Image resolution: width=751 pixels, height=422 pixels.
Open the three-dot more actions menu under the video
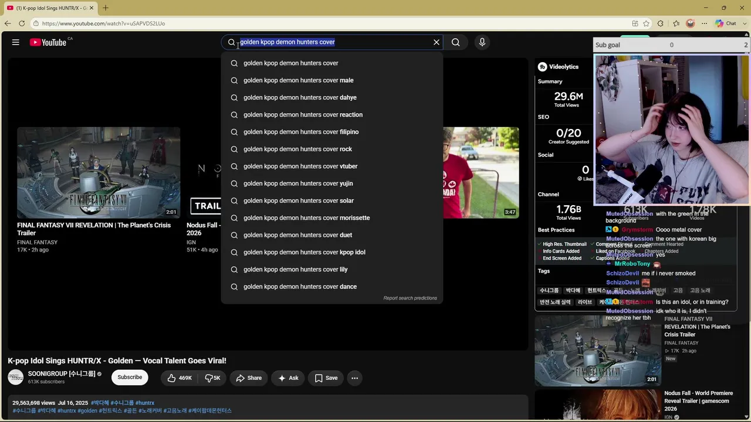pos(354,378)
